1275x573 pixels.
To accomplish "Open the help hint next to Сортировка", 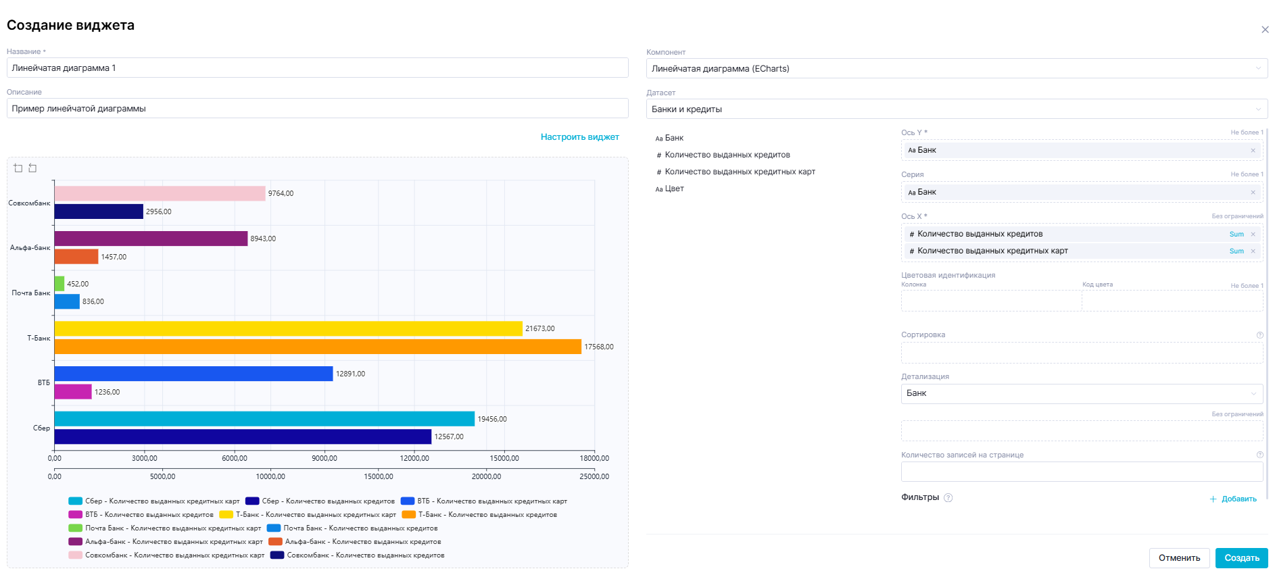I will (1259, 335).
